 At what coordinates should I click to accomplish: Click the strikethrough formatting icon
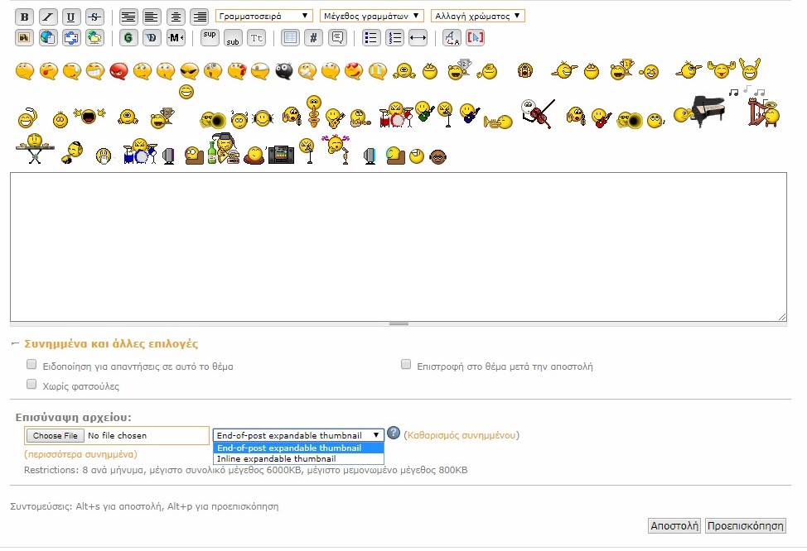pyautogui.click(x=94, y=17)
